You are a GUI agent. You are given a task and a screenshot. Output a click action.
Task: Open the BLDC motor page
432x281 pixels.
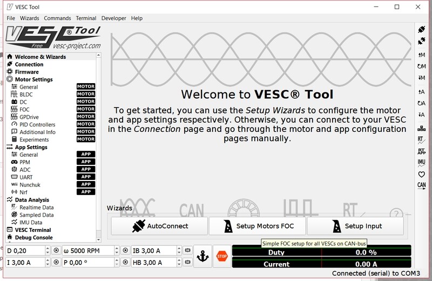click(51, 95)
